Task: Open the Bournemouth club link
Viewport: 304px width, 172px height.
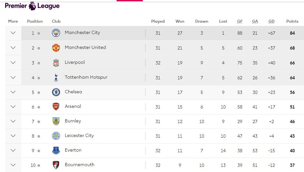Action: 79,165
